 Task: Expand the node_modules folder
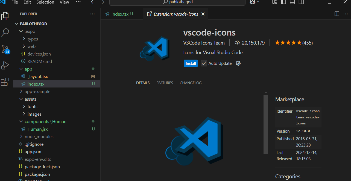(x=21, y=136)
